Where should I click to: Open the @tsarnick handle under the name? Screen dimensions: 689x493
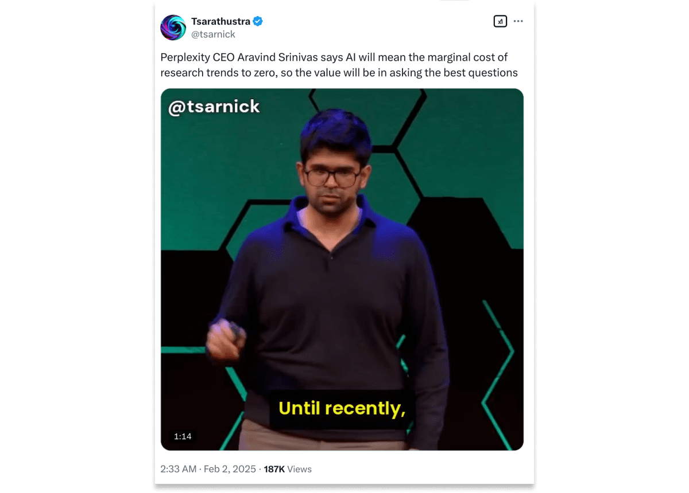(x=213, y=34)
